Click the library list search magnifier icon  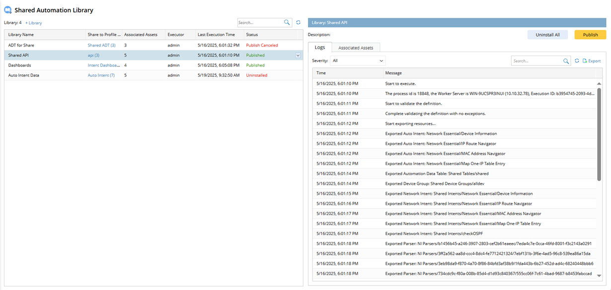(x=287, y=23)
